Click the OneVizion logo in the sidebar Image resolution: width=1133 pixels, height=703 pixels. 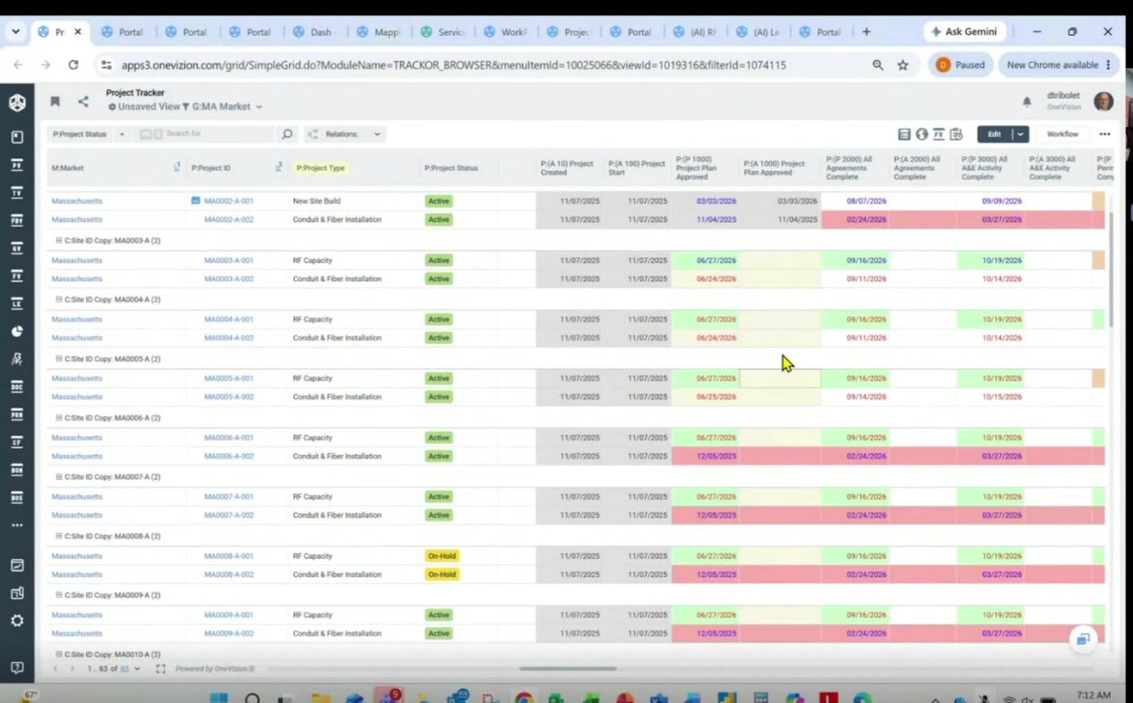pos(17,102)
